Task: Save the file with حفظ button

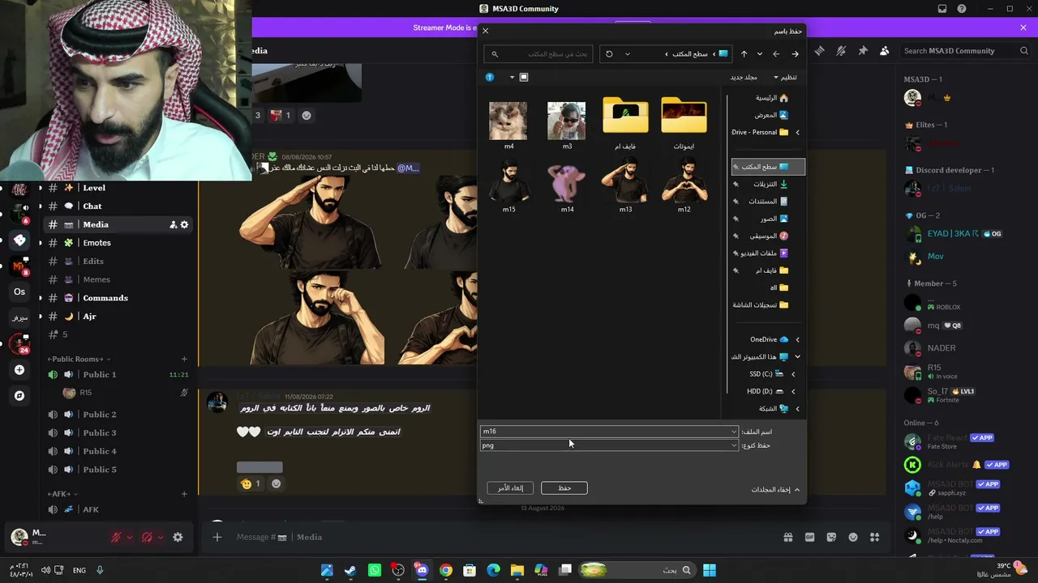Action: (x=564, y=488)
